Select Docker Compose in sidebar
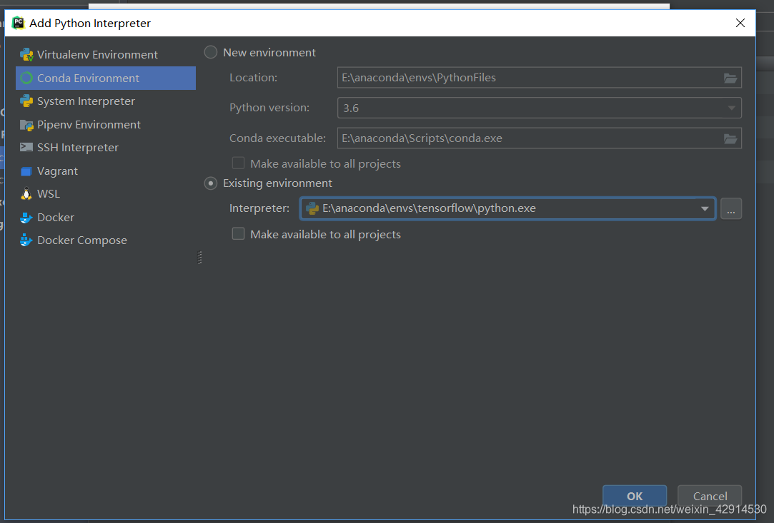Image resolution: width=774 pixels, height=523 pixels. [106, 240]
